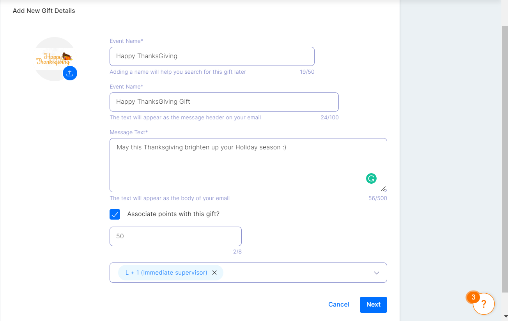Open the Grammarly icon in message box
508x321 pixels.
[x=371, y=179]
